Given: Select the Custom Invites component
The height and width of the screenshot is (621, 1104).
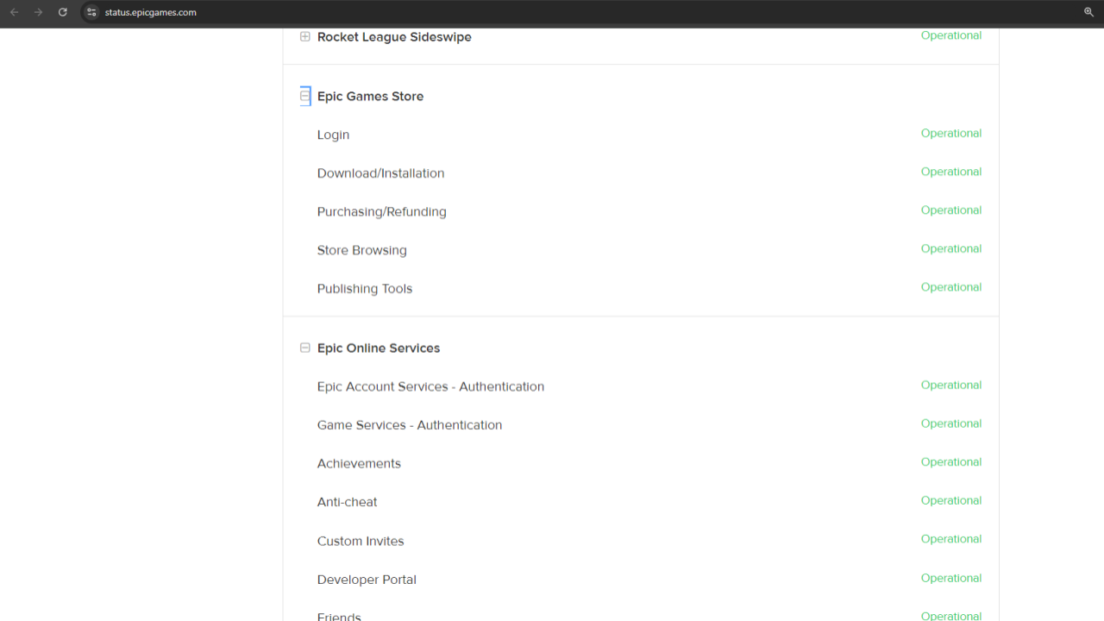Looking at the screenshot, I should (361, 541).
